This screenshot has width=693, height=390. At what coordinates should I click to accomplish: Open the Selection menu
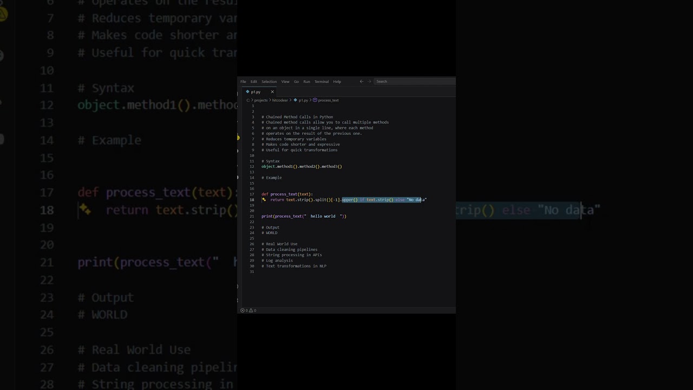point(269,81)
